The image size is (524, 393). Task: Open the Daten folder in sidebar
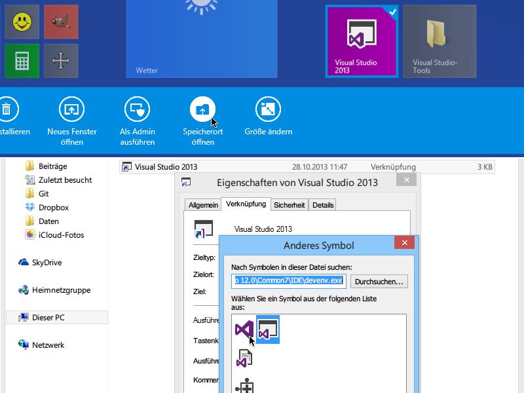[x=42, y=221]
